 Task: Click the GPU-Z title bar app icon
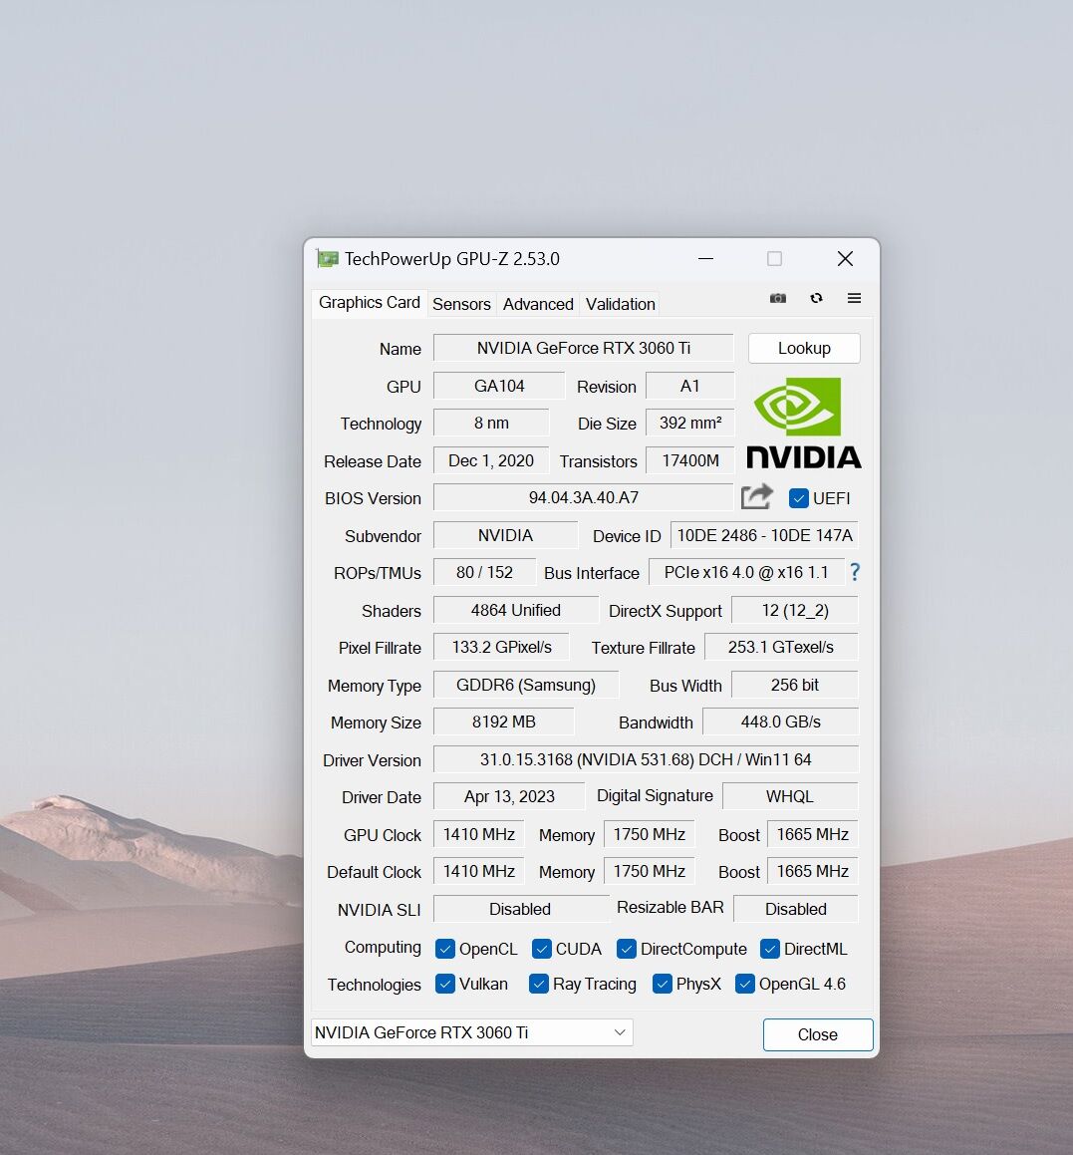327,258
